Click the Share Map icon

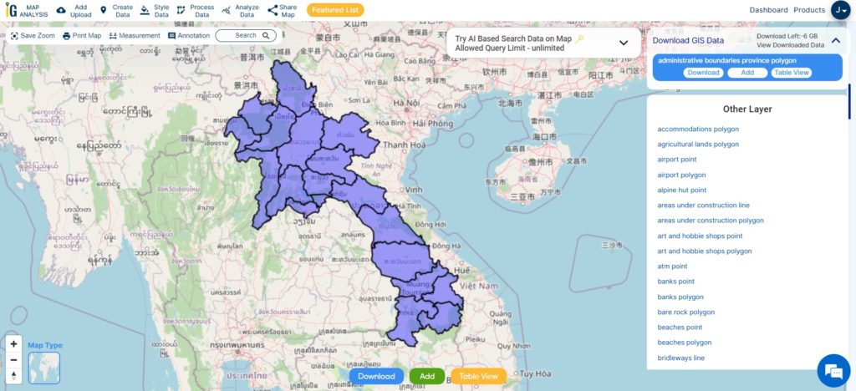pyautogui.click(x=273, y=10)
